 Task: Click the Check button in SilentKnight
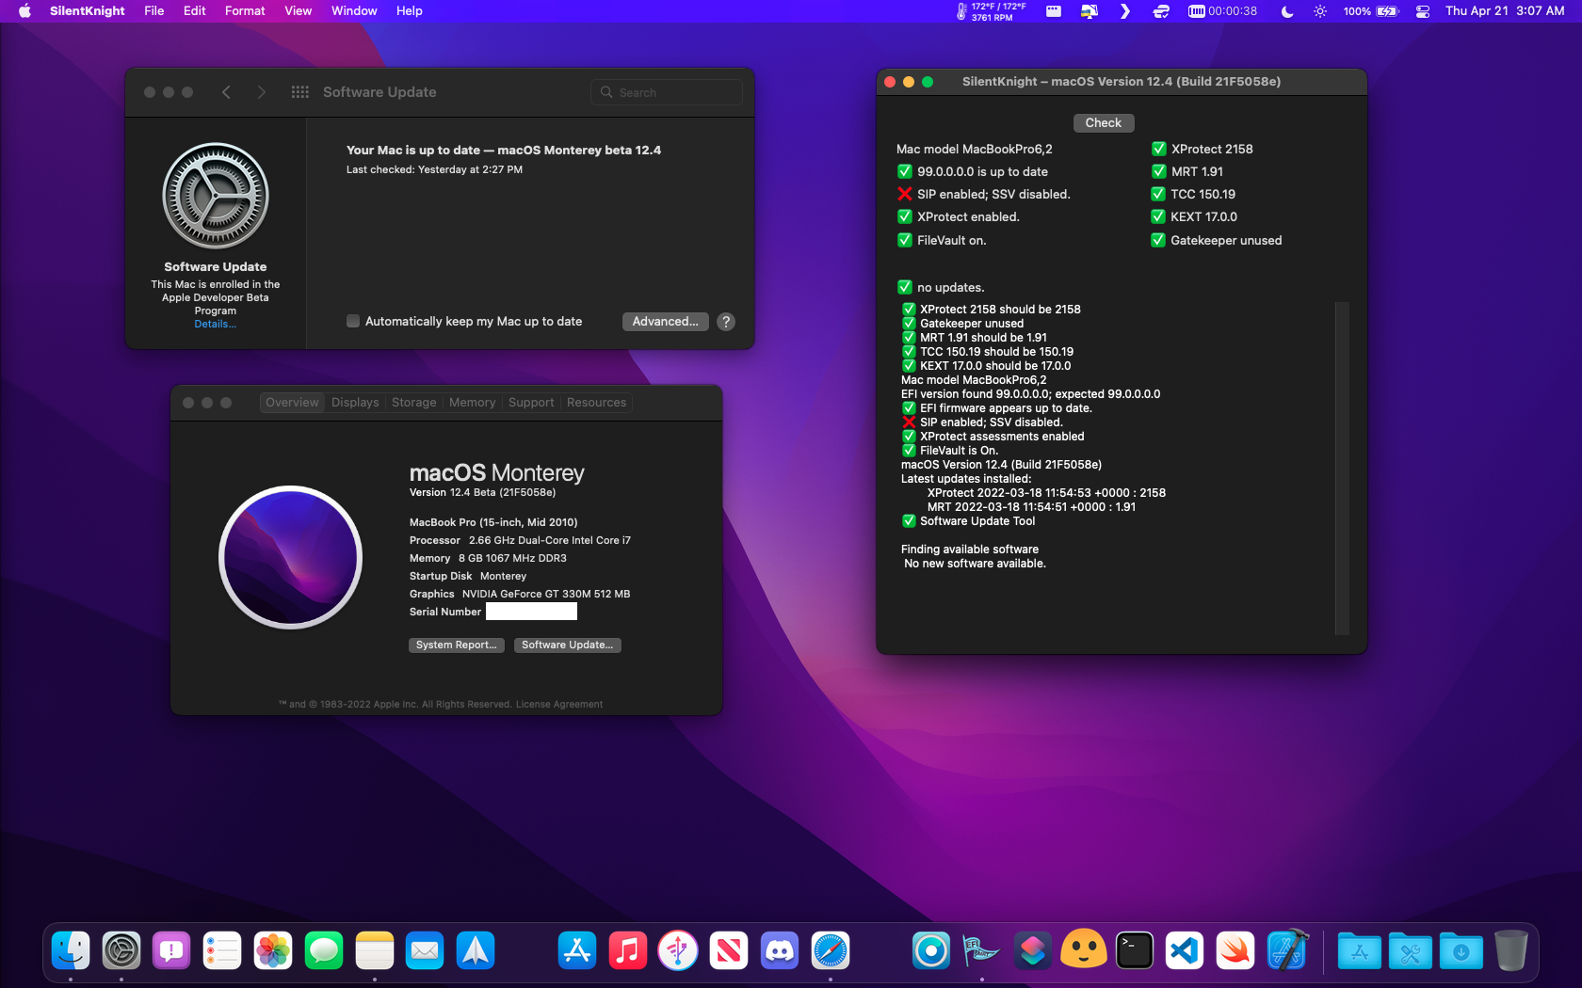[1104, 123]
